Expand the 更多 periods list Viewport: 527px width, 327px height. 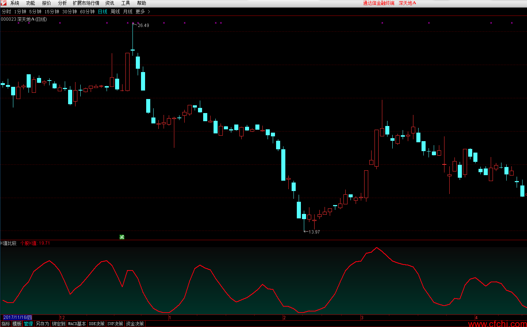tap(143, 11)
